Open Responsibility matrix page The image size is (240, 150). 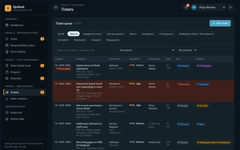25,45
